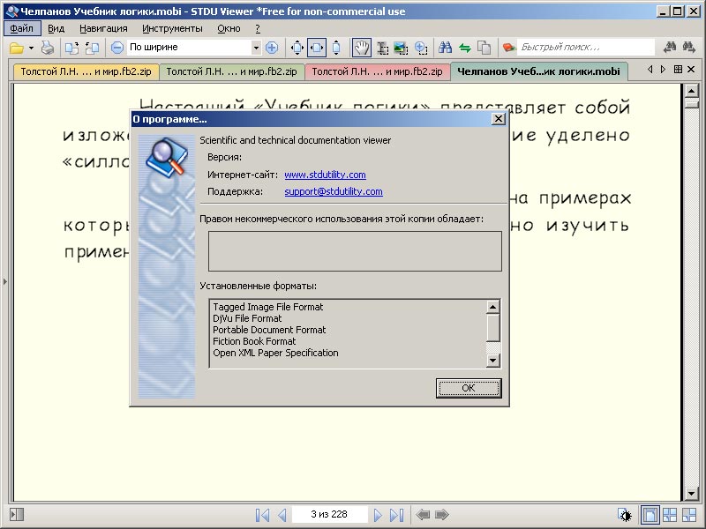Click the page number field showing 3 из 228
This screenshot has width=706, height=529.
point(328,515)
